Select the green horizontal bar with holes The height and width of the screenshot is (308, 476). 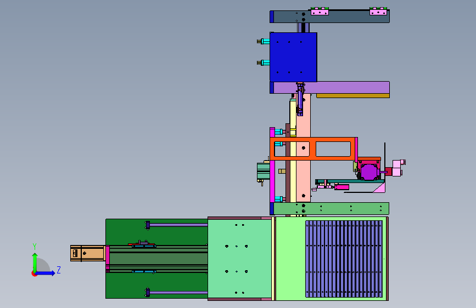pos(331,209)
